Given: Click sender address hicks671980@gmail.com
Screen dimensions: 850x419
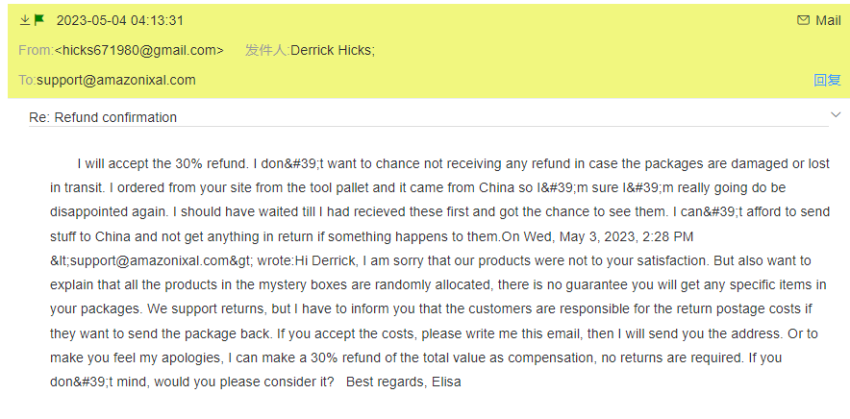Looking at the screenshot, I should pos(138,50).
